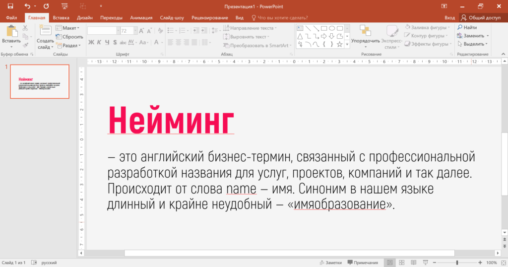Switch to the Анимация tab
Screen dimensions: 508x267
click(x=141, y=17)
